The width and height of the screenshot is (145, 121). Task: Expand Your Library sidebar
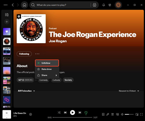coord(7,15)
